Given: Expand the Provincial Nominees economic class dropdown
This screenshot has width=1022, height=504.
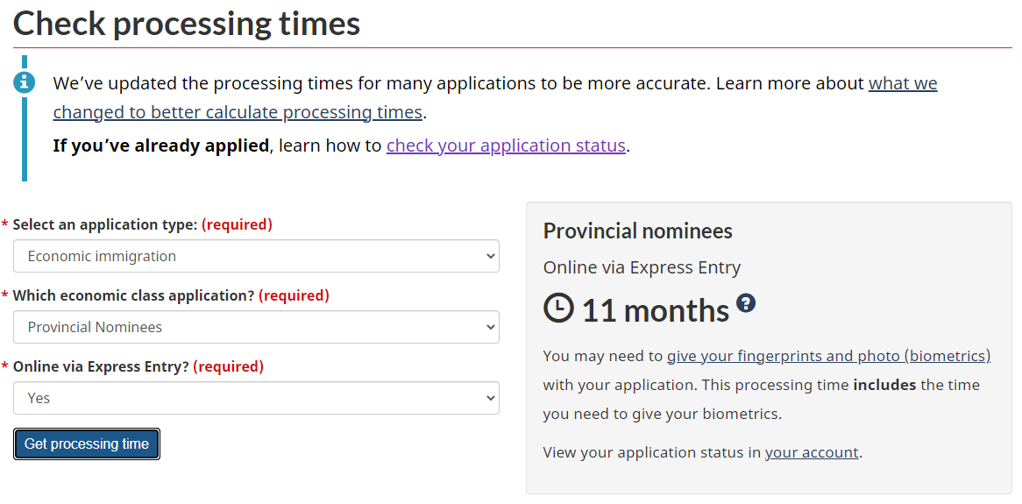Looking at the screenshot, I should pyautogui.click(x=256, y=328).
